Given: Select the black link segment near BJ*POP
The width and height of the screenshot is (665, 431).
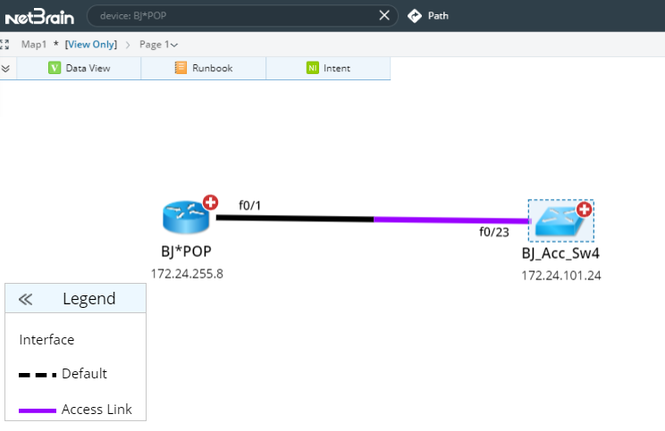Looking at the screenshot, I should pos(295,219).
